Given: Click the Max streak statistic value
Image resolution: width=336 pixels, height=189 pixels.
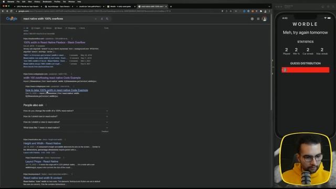Looking at the screenshot, I should point(322,50).
